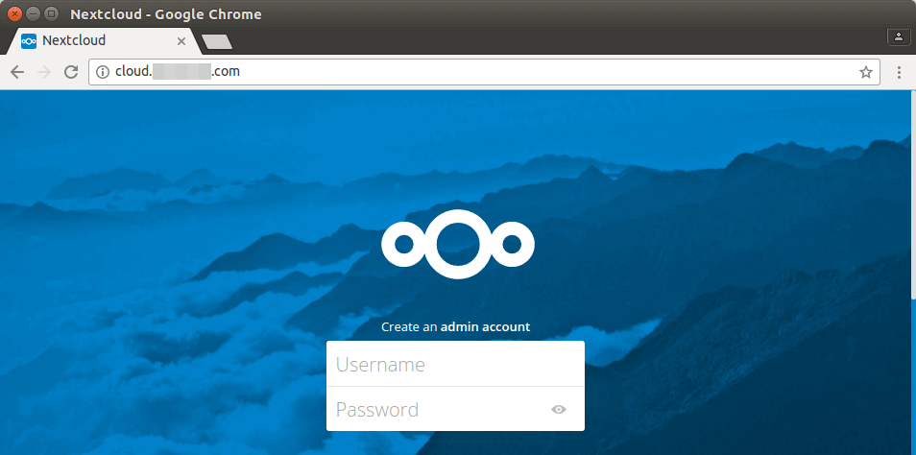The image size is (916, 455).
Task: Close the Chrome window
Action: [x=15, y=12]
